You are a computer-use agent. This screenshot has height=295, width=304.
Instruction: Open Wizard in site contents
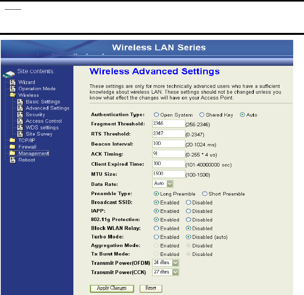pos(27,82)
